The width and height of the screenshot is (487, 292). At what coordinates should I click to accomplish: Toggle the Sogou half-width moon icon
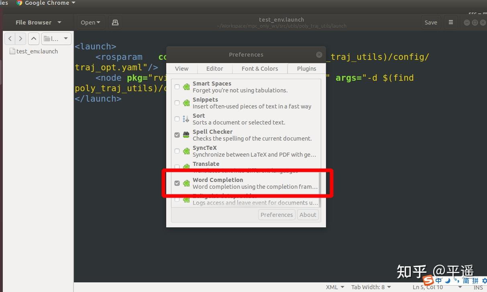[448, 280]
